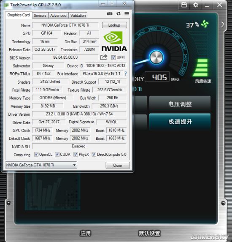Expand right side panel chevron arrow

223,24
